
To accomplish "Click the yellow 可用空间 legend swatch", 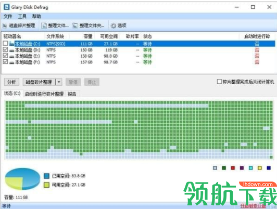I will click(x=46, y=185).
